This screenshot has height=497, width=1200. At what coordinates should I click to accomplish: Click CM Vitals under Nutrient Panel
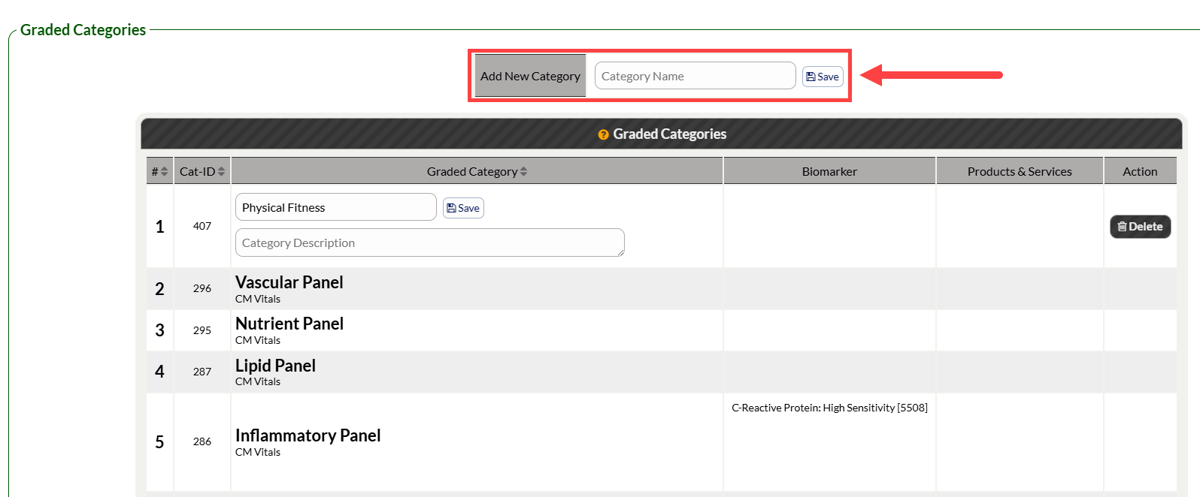tap(258, 340)
